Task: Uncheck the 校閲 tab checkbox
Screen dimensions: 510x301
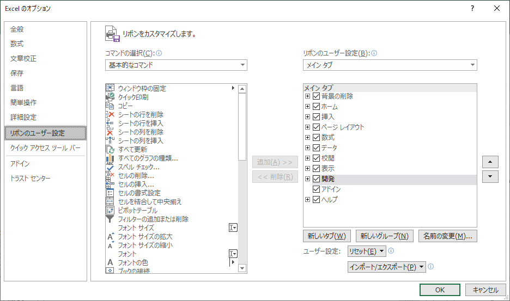Action: pos(316,158)
